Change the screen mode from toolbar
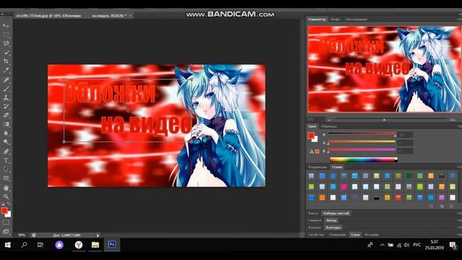 (x=6, y=232)
